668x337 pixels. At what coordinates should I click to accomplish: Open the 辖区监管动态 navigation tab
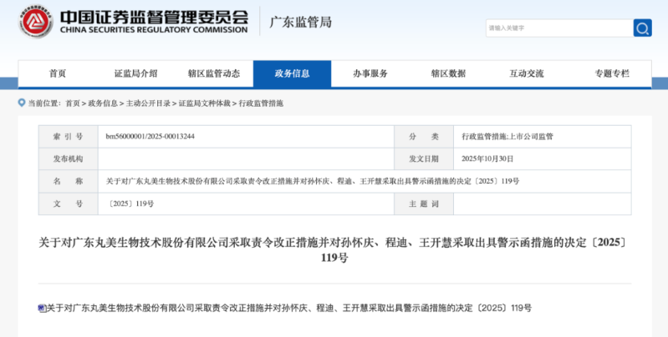click(x=214, y=73)
